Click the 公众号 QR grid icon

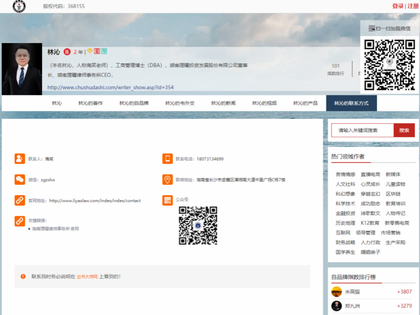click(x=167, y=200)
